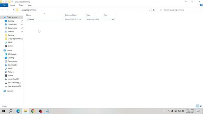Open Customize Quick Access Toolbar dropdown
The width and height of the screenshot is (203, 114).
pos(12,2)
